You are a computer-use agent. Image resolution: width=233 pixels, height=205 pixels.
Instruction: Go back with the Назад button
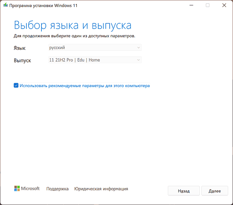pyautogui.click(x=184, y=191)
